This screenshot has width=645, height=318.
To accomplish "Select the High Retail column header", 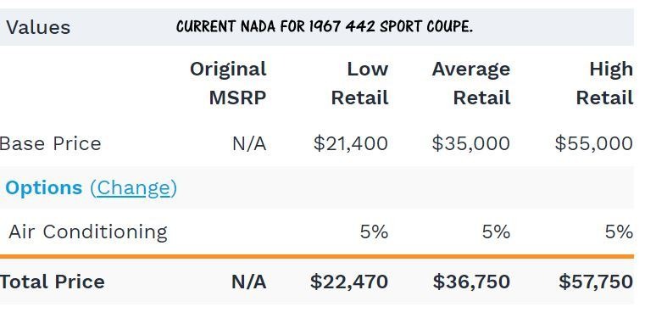I will tap(604, 83).
